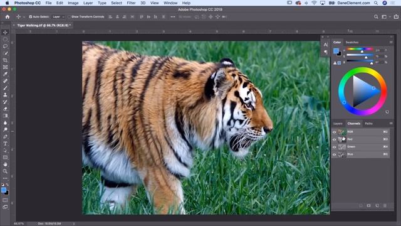Toggle visibility of the Red channel

pyautogui.click(x=334, y=139)
